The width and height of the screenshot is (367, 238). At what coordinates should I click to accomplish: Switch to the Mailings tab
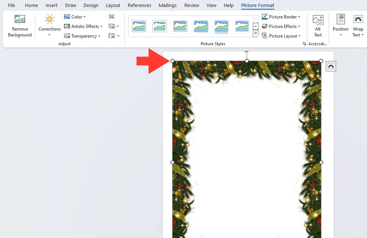coord(167,5)
